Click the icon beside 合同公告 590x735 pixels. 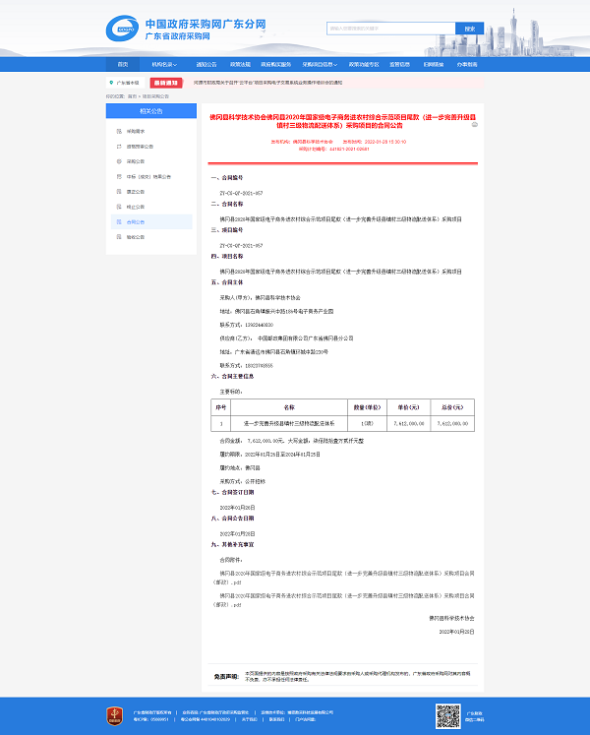[x=119, y=221]
